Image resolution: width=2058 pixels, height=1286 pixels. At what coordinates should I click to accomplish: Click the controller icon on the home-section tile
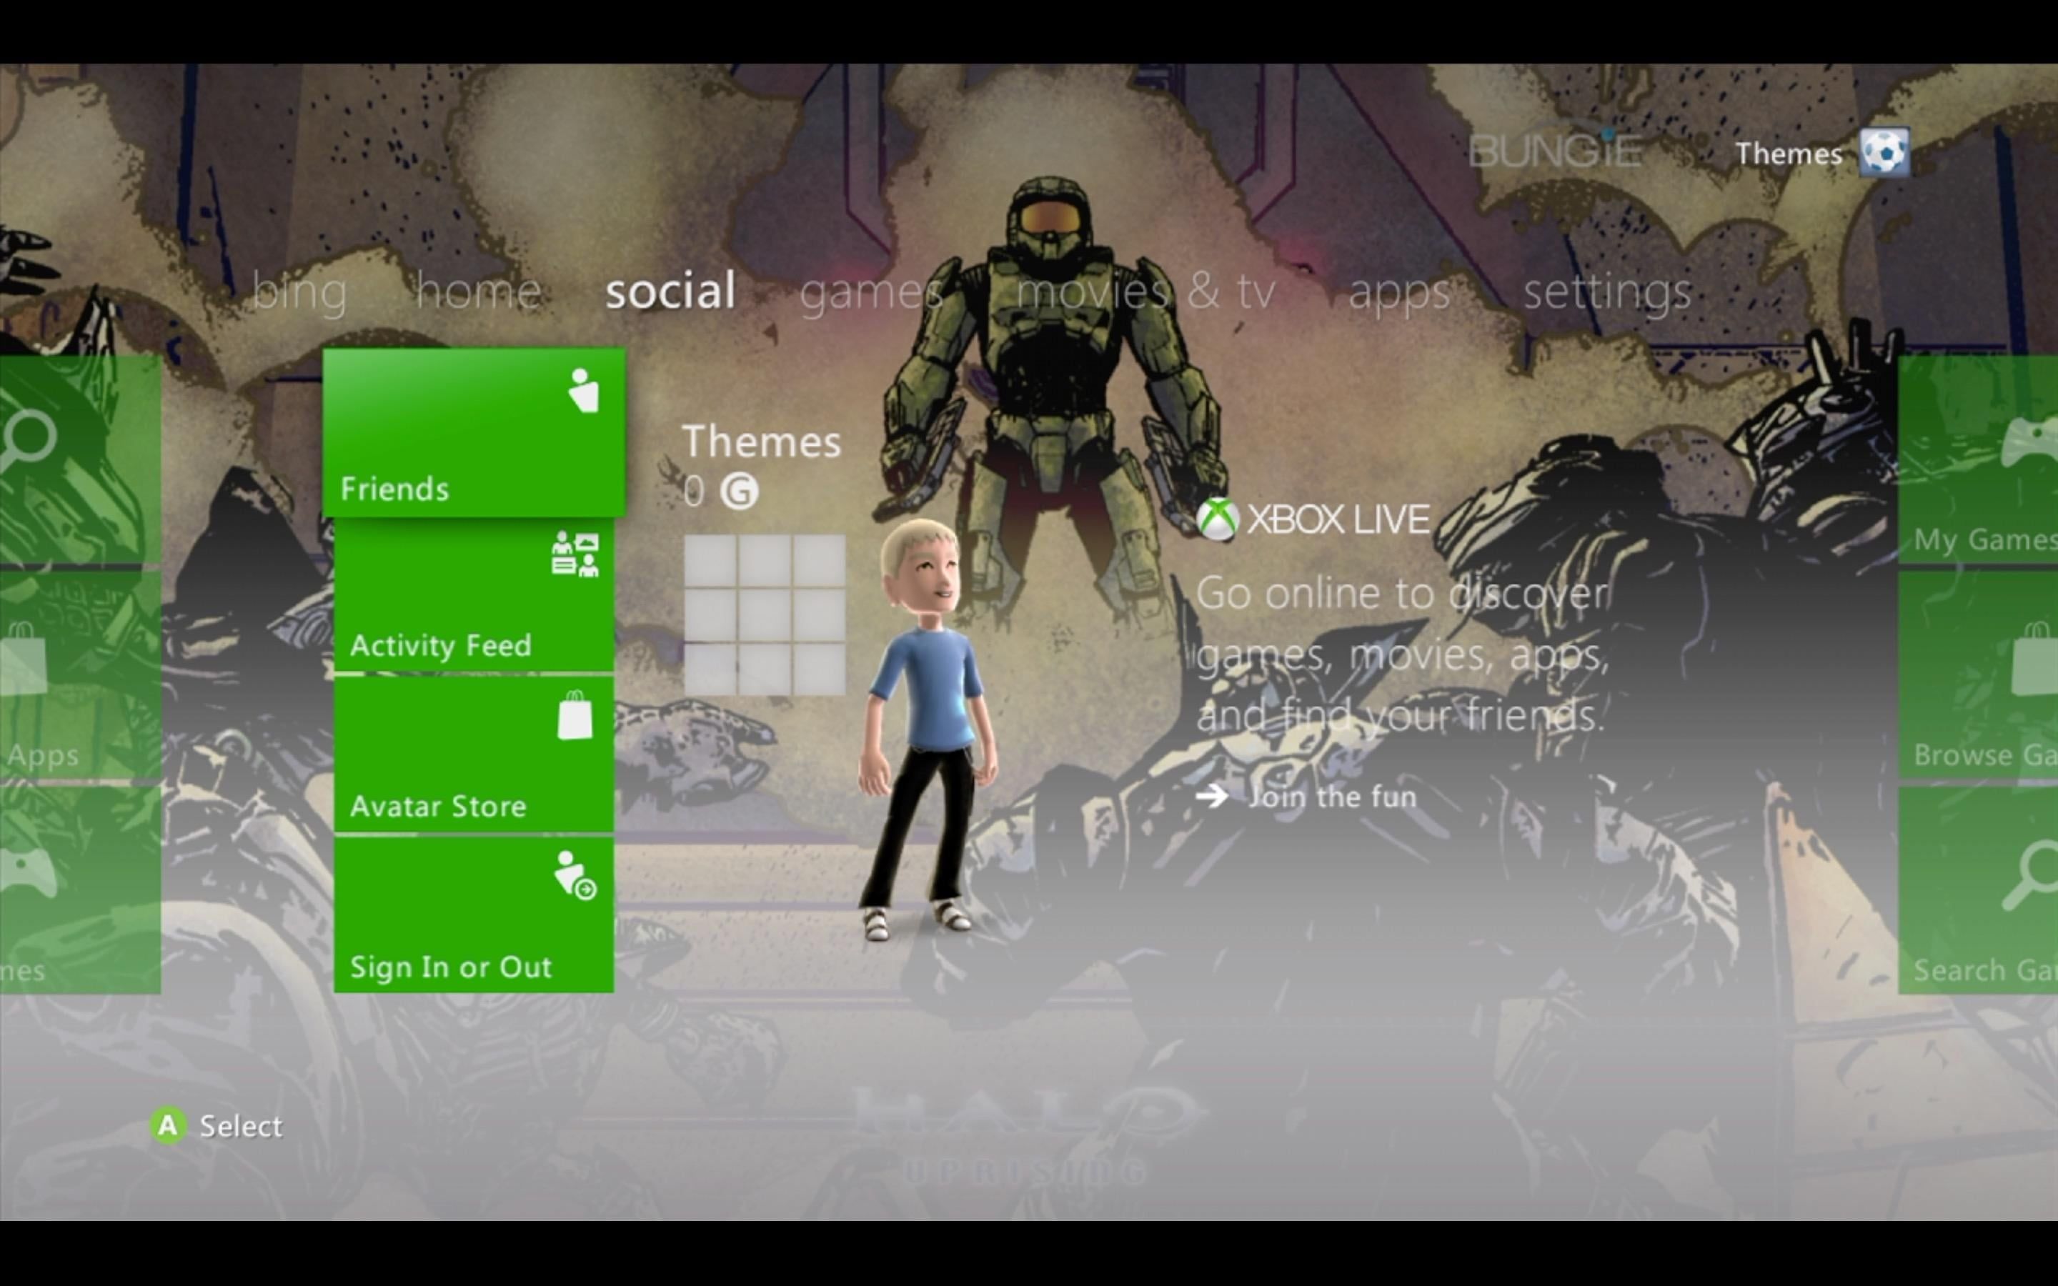pos(28,874)
